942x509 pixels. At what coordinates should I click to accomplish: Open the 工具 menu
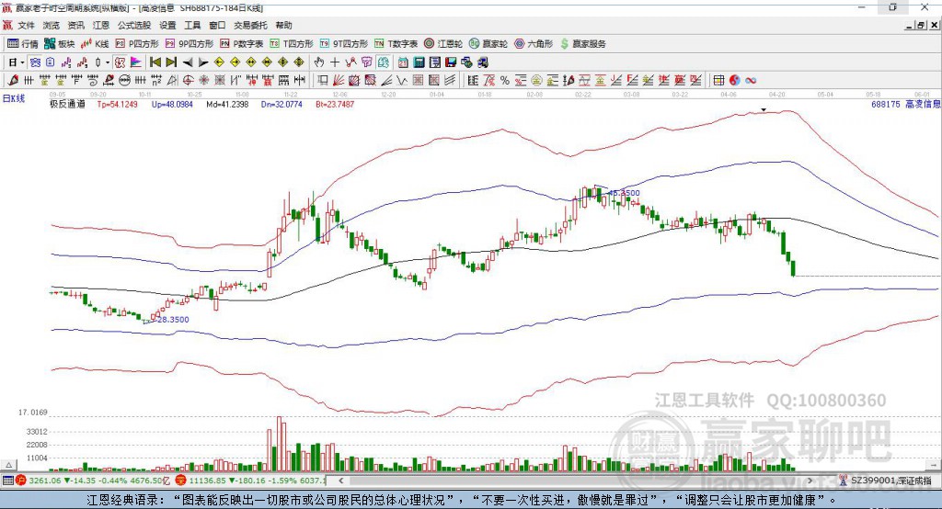pos(192,25)
